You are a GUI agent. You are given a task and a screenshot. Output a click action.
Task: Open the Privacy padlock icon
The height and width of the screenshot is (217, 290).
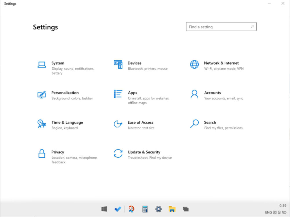pyautogui.click(x=42, y=154)
